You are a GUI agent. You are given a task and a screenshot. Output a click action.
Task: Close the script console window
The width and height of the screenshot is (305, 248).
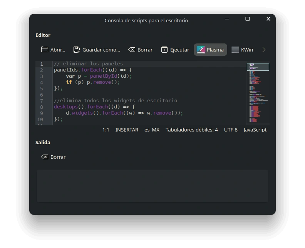(x=268, y=19)
